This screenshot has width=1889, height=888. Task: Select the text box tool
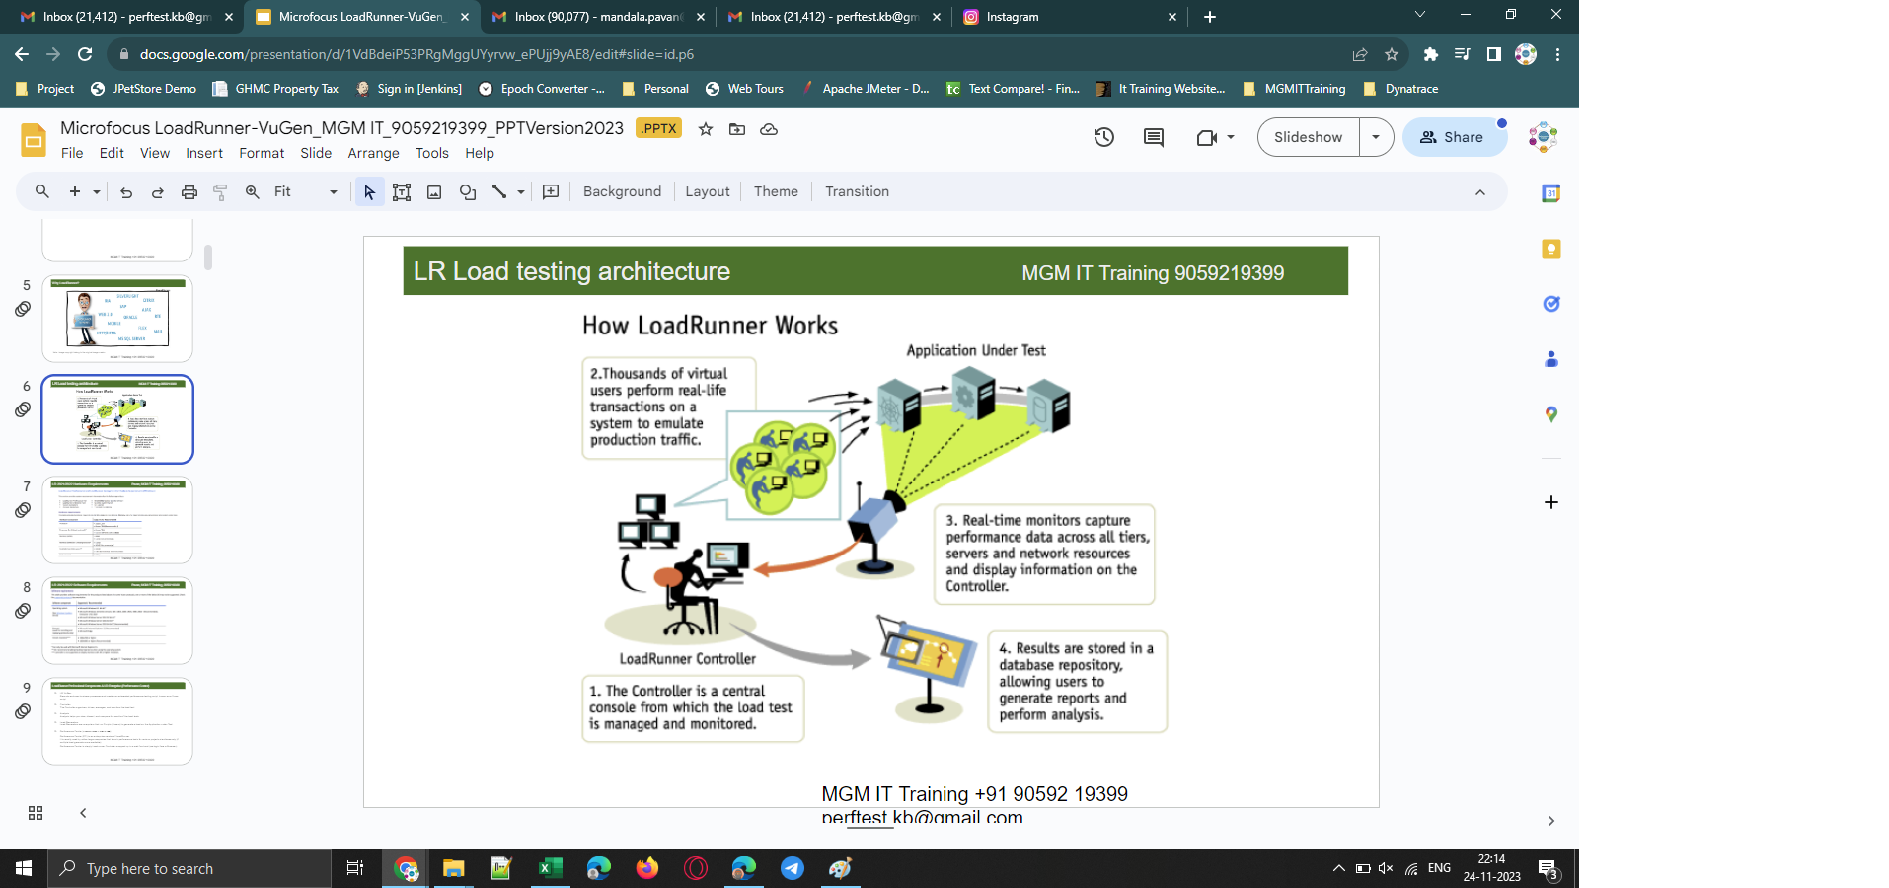pyautogui.click(x=402, y=192)
